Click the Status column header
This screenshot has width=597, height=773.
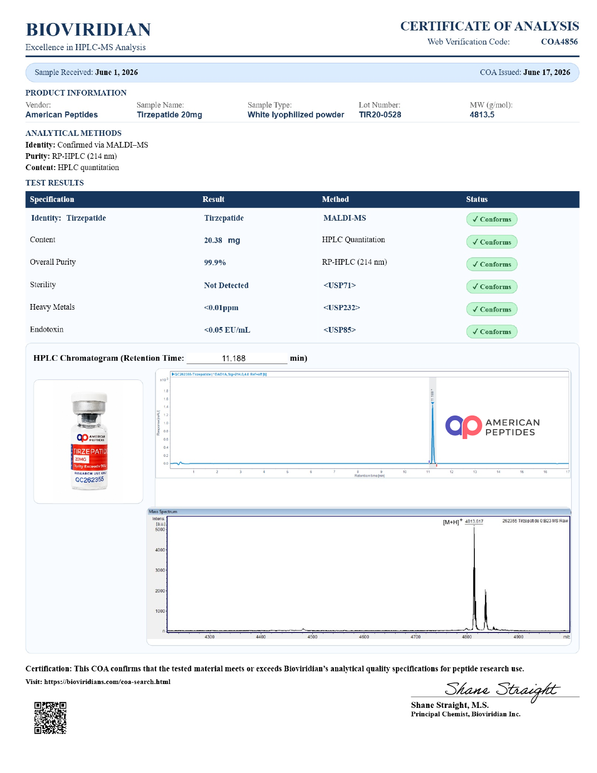477,199
